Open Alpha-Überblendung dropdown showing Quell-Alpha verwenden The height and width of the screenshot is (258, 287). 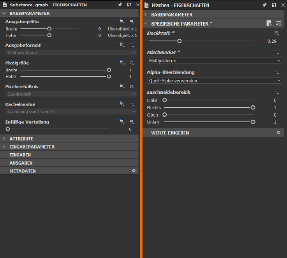(x=214, y=81)
